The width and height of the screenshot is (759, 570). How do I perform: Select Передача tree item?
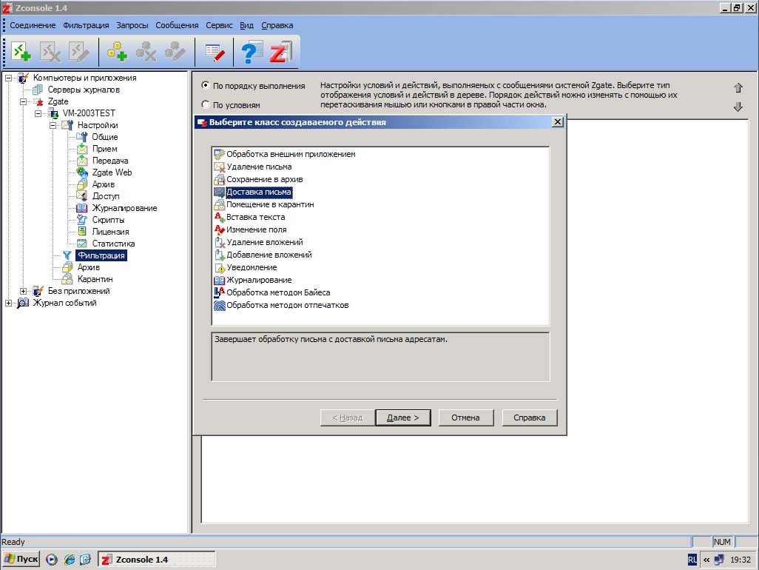tap(110, 161)
